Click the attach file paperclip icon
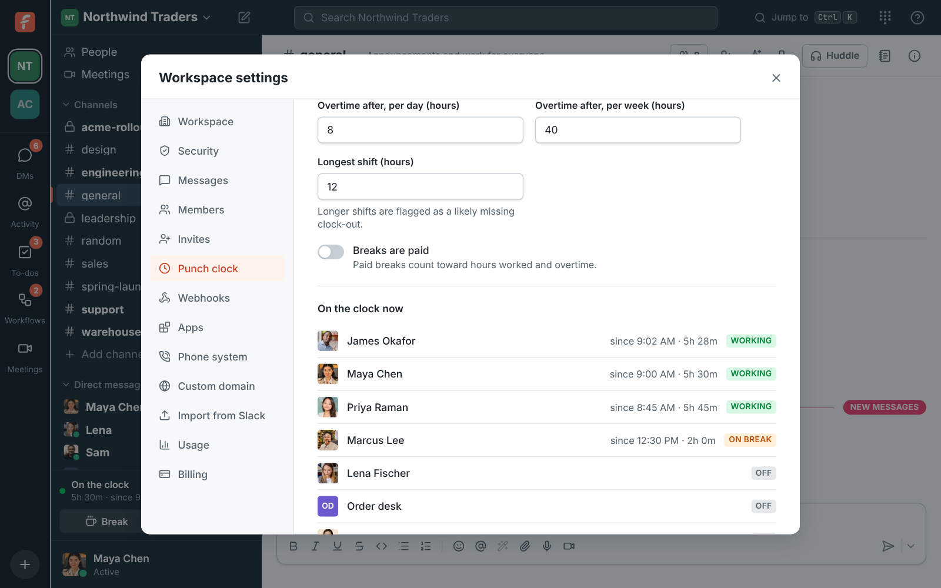 (525, 546)
